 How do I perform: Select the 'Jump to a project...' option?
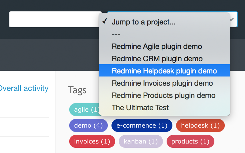(143, 22)
